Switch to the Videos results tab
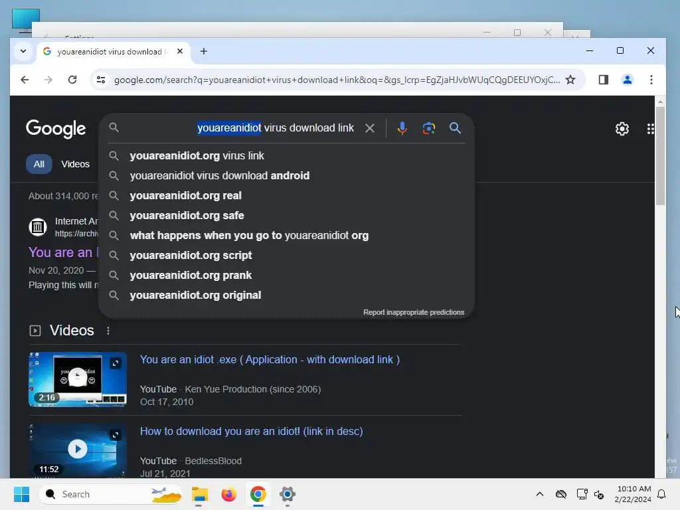This screenshot has width=680, height=510. [x=76, y=164]
